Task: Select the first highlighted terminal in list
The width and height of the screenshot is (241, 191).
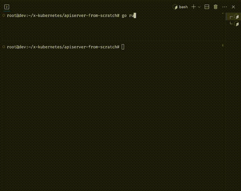Action: tap(233, 17)
